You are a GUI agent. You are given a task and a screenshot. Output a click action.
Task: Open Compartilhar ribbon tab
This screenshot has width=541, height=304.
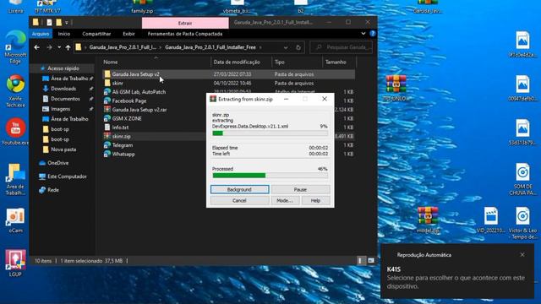96,34
